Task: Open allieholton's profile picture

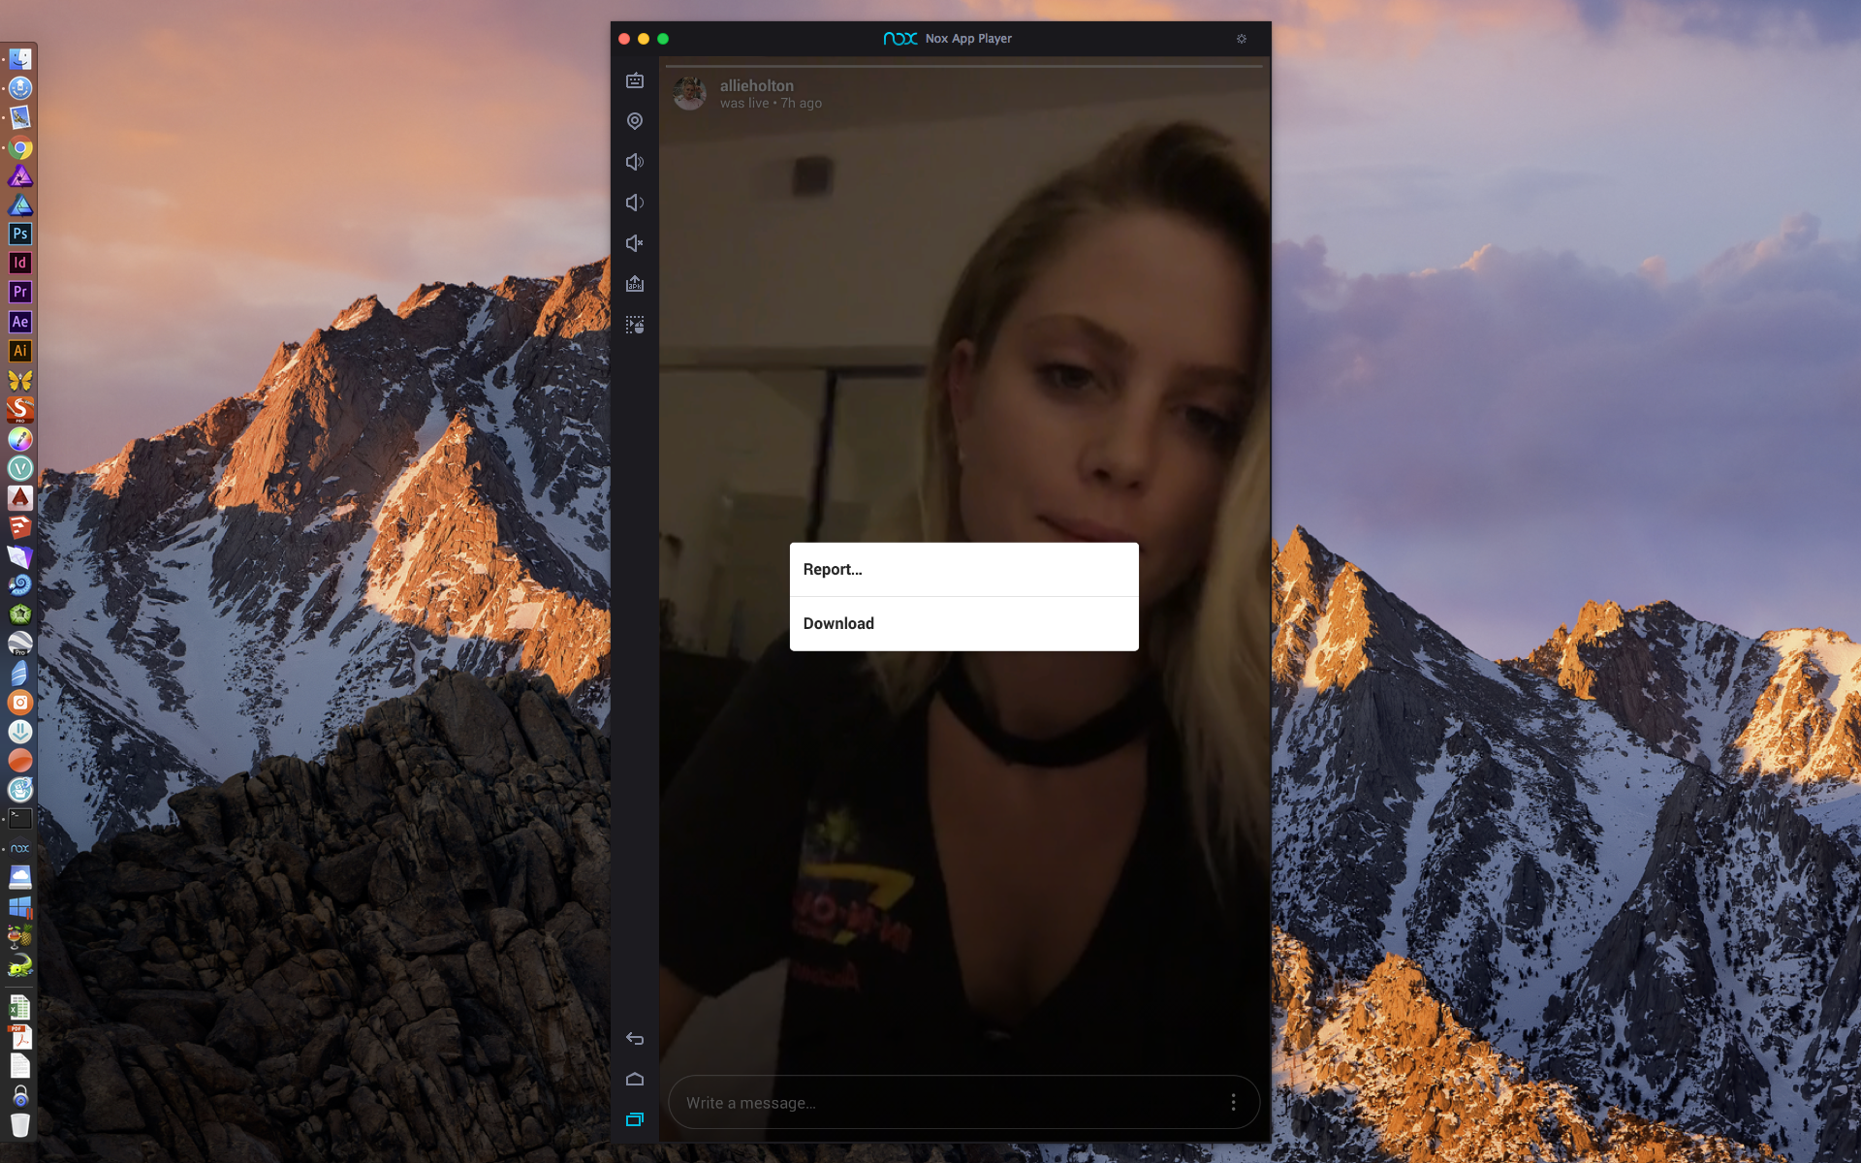Action: pyautogui.click(x=689, y=94)
